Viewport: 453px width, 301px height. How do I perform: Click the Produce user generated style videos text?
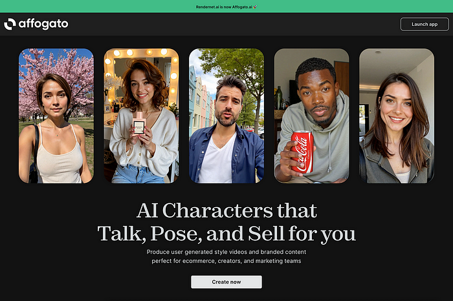pos(226,252)
